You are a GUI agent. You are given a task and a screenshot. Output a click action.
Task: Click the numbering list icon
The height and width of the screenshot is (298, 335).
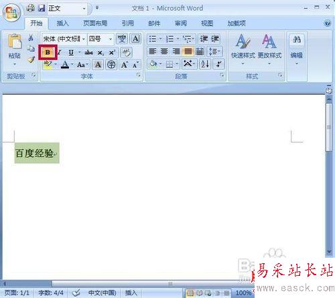tap(170, 39)
